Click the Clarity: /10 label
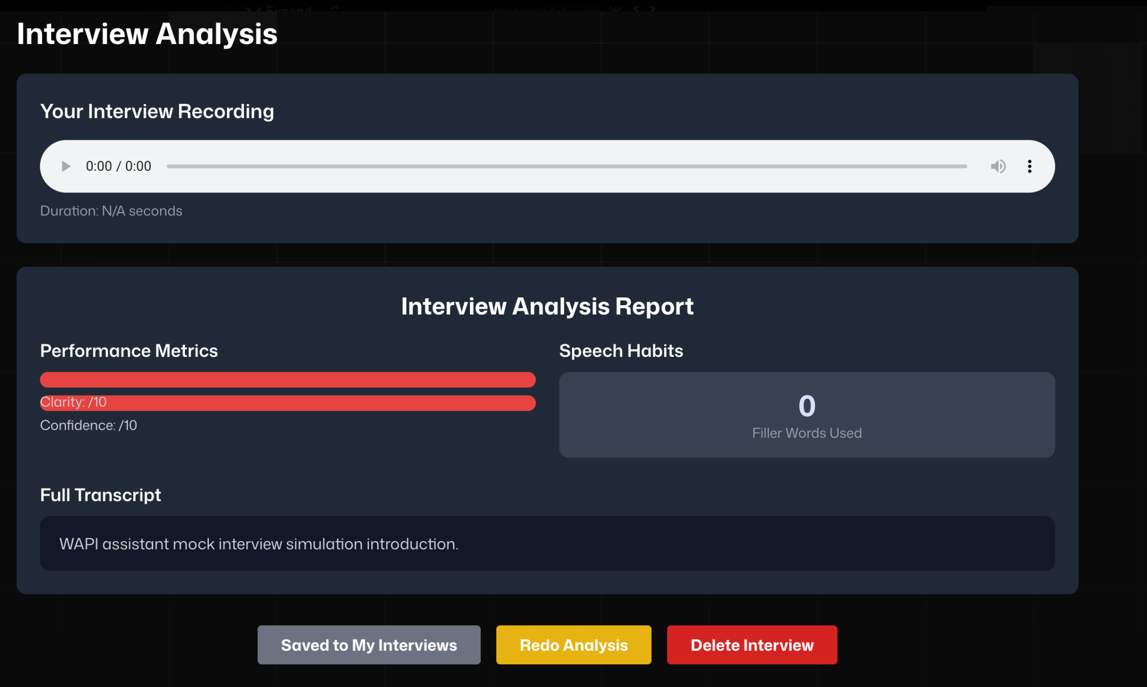 click(74, 402)
